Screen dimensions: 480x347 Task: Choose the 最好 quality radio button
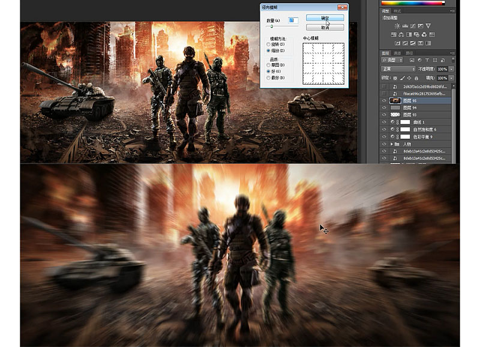tap(268, 77)
